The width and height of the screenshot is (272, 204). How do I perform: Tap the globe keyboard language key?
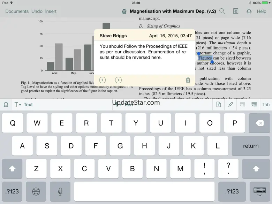(x=36, y=191)
